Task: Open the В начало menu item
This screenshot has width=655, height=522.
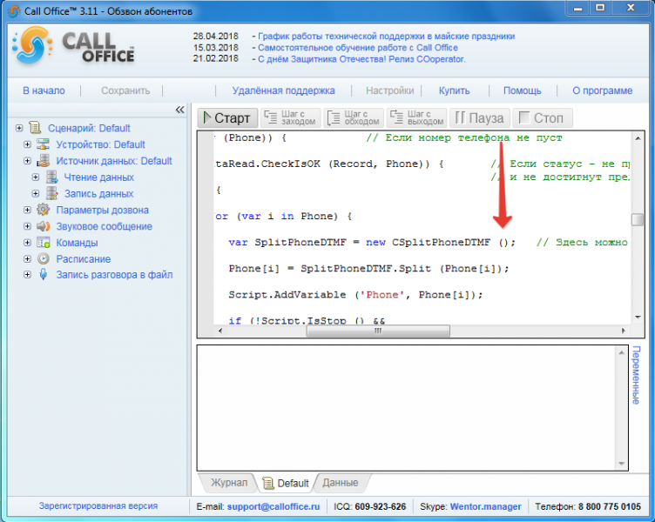Action: [44, 90]
